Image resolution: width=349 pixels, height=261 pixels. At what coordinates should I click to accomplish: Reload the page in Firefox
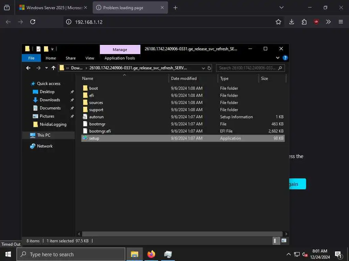(33, 22)
